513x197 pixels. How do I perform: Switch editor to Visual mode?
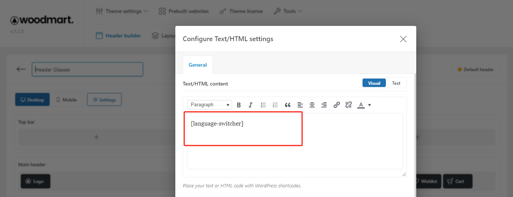pos(374,83)
